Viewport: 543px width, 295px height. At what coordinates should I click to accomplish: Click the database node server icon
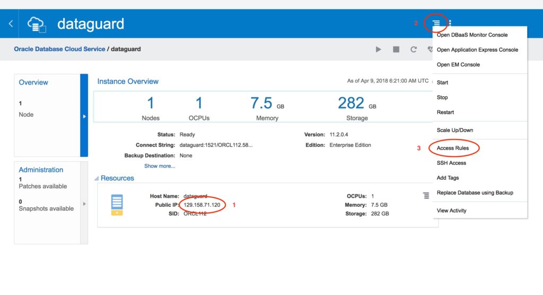117,205
